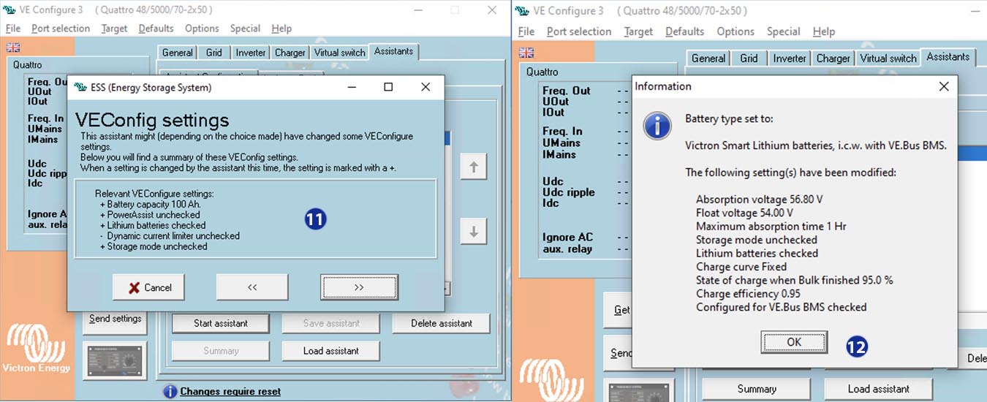Image resolution: width=987 pixels, height=402 pixels.
Task: Open Help menu in right window
Action: point(824,31)
